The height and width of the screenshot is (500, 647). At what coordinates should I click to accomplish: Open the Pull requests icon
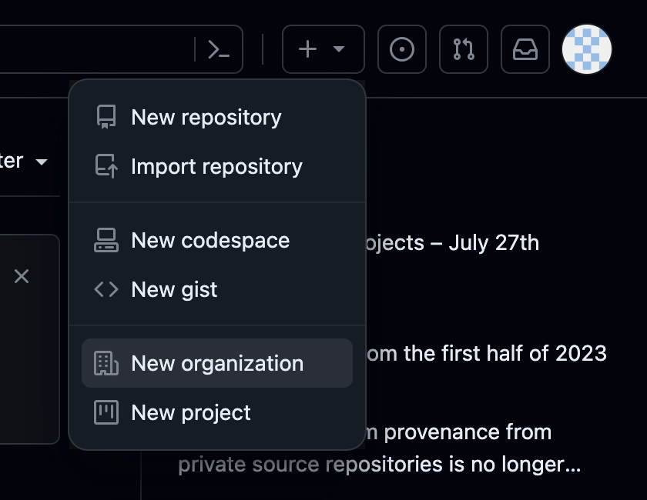point(464,50)
